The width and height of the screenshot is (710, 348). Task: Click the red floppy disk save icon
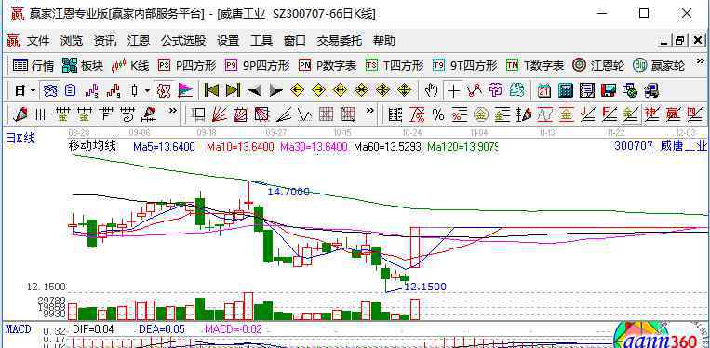pyautogui.click(x=609, y=91)
